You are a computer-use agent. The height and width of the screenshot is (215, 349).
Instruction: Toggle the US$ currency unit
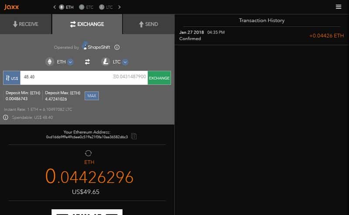tap(12, 78)
